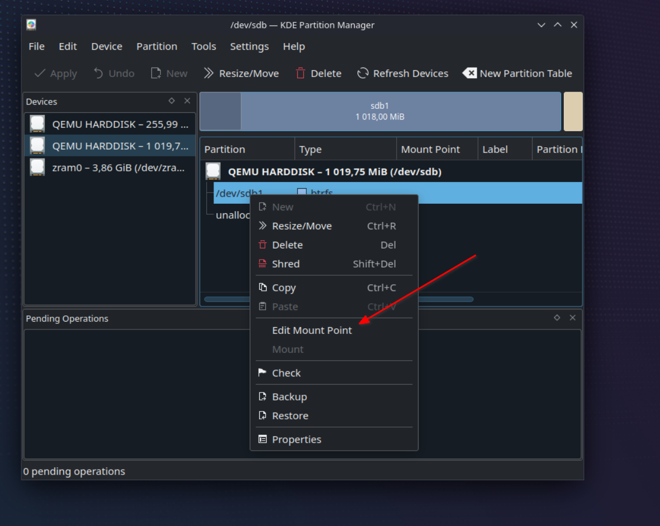The width and height of the screenshot is (660, 526).
Task: Click the Shred icon in the context menu
Action: tap(263, 264)
